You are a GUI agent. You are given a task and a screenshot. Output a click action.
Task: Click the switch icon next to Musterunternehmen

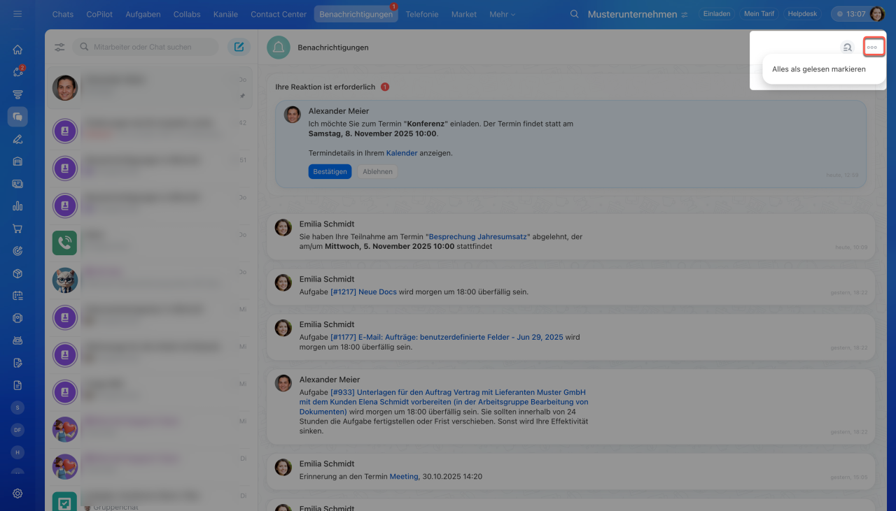click(684, 14)
